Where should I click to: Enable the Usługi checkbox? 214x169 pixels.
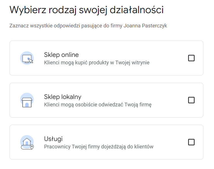191,142
